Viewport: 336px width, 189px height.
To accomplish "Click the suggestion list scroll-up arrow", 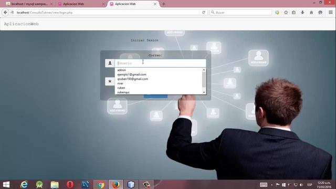I will [x=204, y=70].
